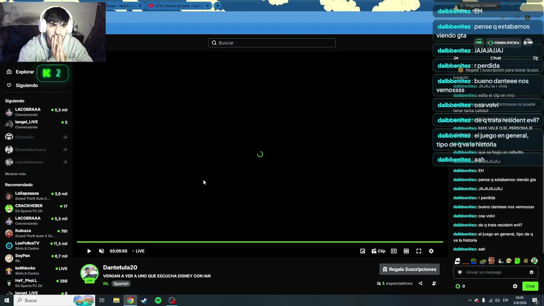Viewport: 544px width, 306px height.
Task: Close the YouTube browser tab
Action: [x=207, y=6]
